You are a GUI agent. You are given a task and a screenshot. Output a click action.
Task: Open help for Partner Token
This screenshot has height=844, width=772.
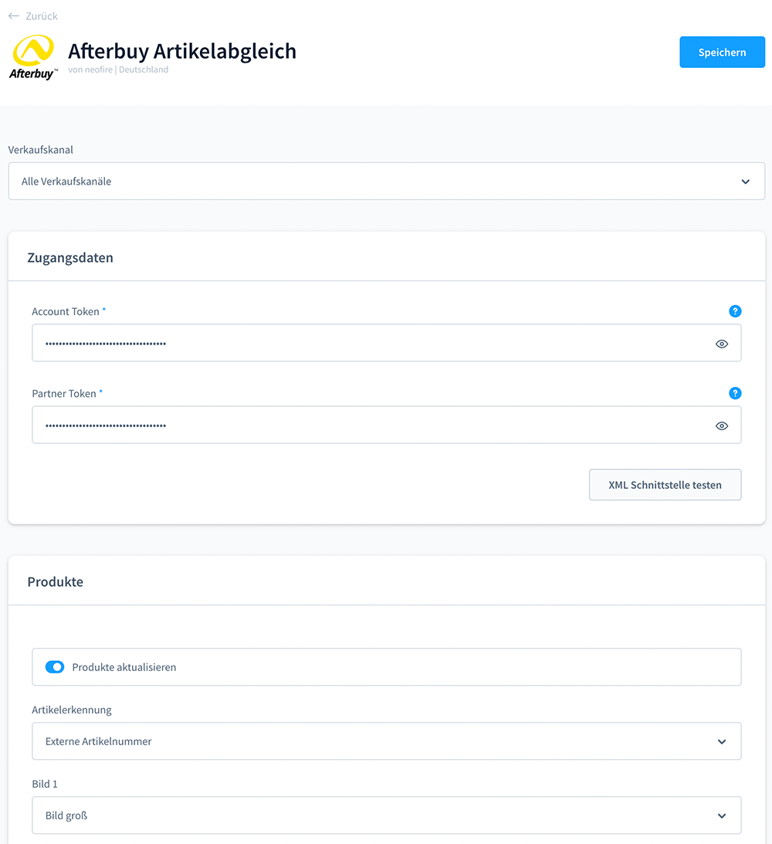[735, 394]
